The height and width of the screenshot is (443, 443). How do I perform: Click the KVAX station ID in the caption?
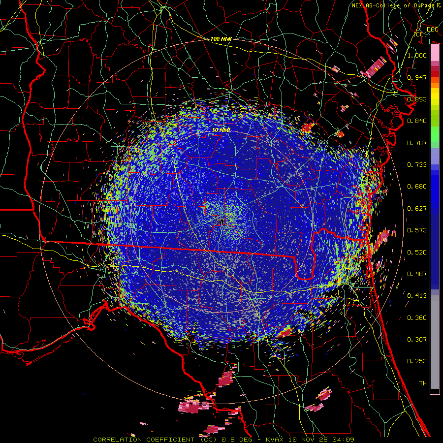pyautogui.click(x=275, y=440)
